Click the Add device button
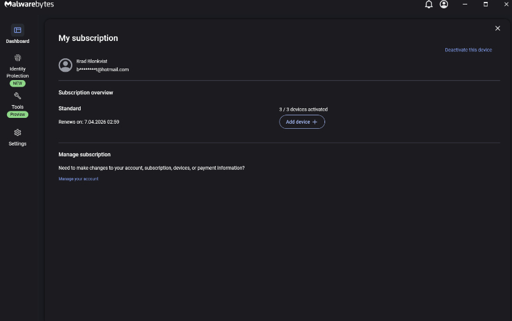This screenshot has width=512, height=321. coord(301,122)
